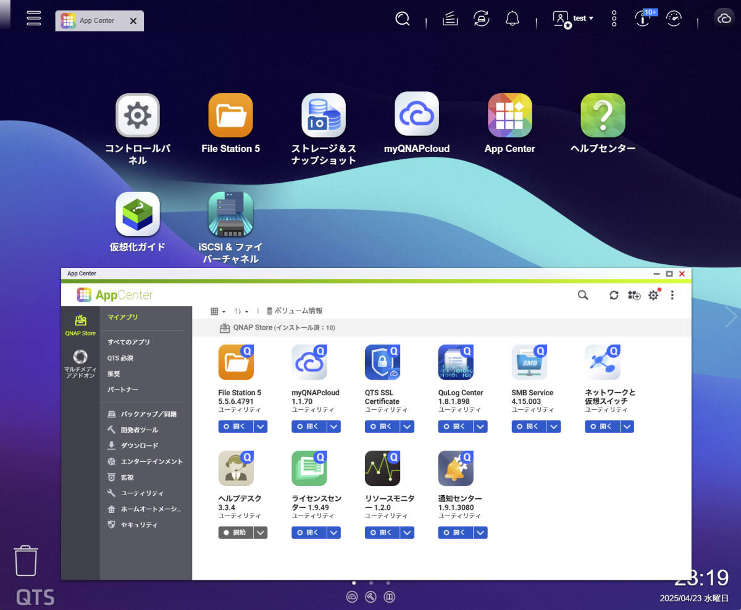This screenshot has width=741, height=610.
Task: Close the App Center taskbar tab
Action: [x=133, y=20]
